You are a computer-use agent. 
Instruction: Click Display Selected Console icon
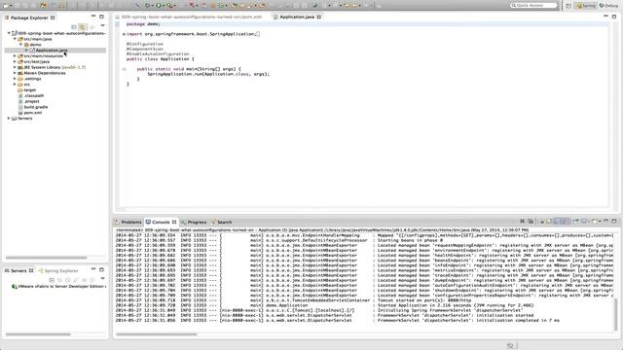pyautogui.click(x=584, y=222)
